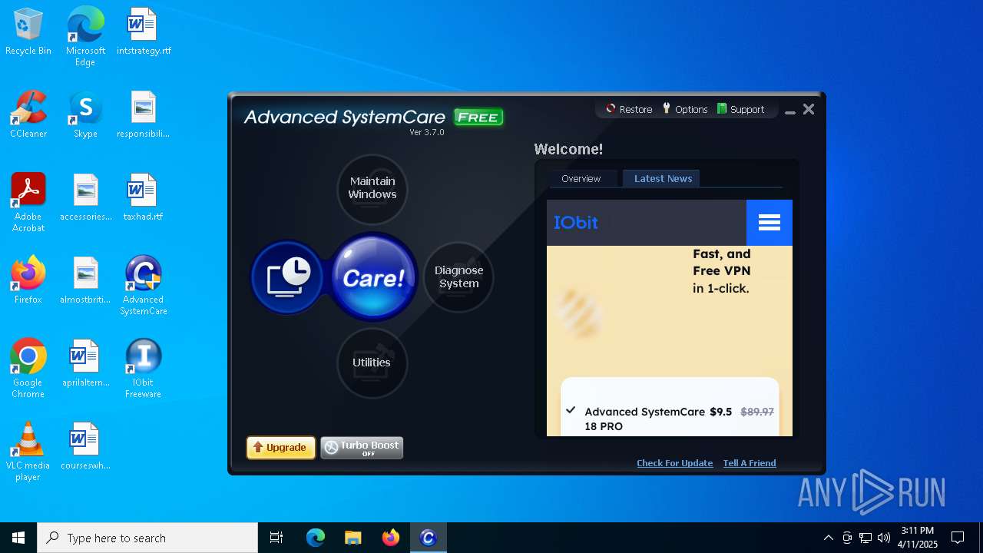Click Check For Update link

click(x=675, y=463)
